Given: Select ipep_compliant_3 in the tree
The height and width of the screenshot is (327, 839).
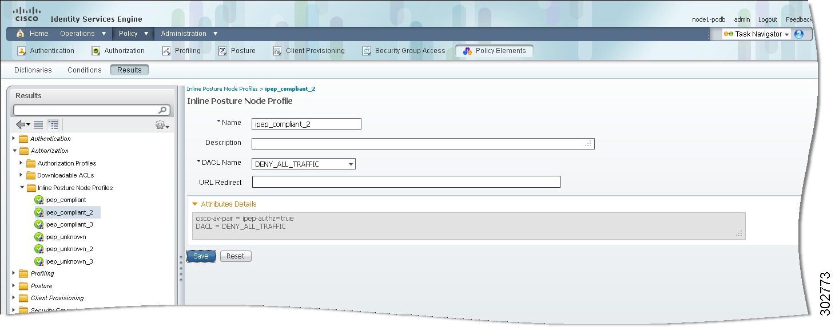Looking at the screenshot, I should click(69, 224).
